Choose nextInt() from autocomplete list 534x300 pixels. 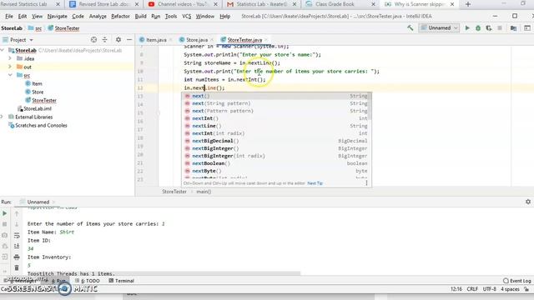pyautogui.click(x=276, y=118)
